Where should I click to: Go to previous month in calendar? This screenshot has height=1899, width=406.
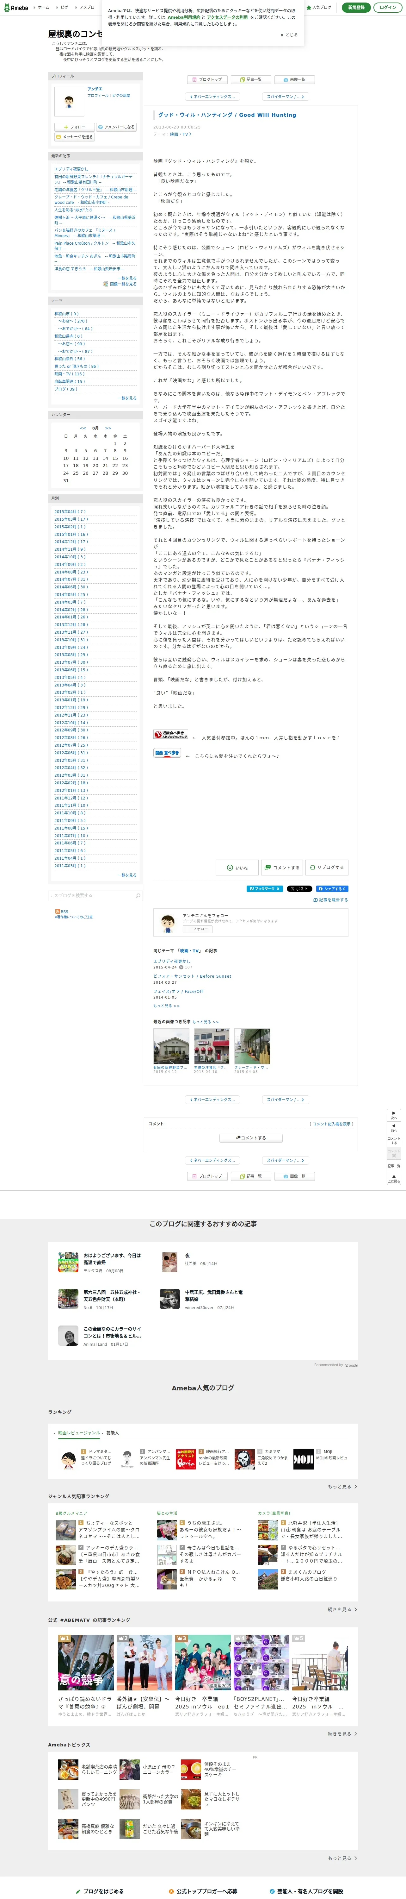(83, 428)
